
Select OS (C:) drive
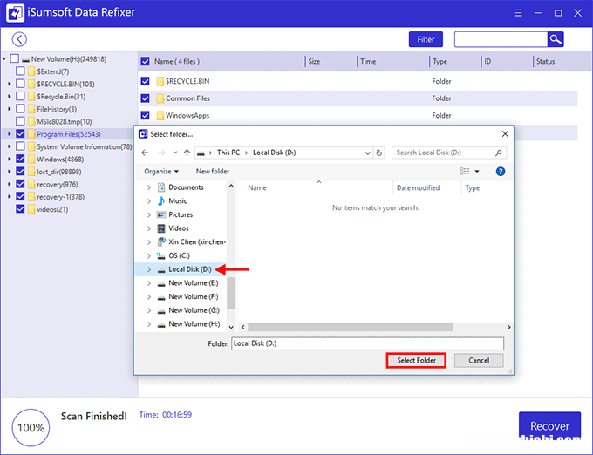point(179,256)
